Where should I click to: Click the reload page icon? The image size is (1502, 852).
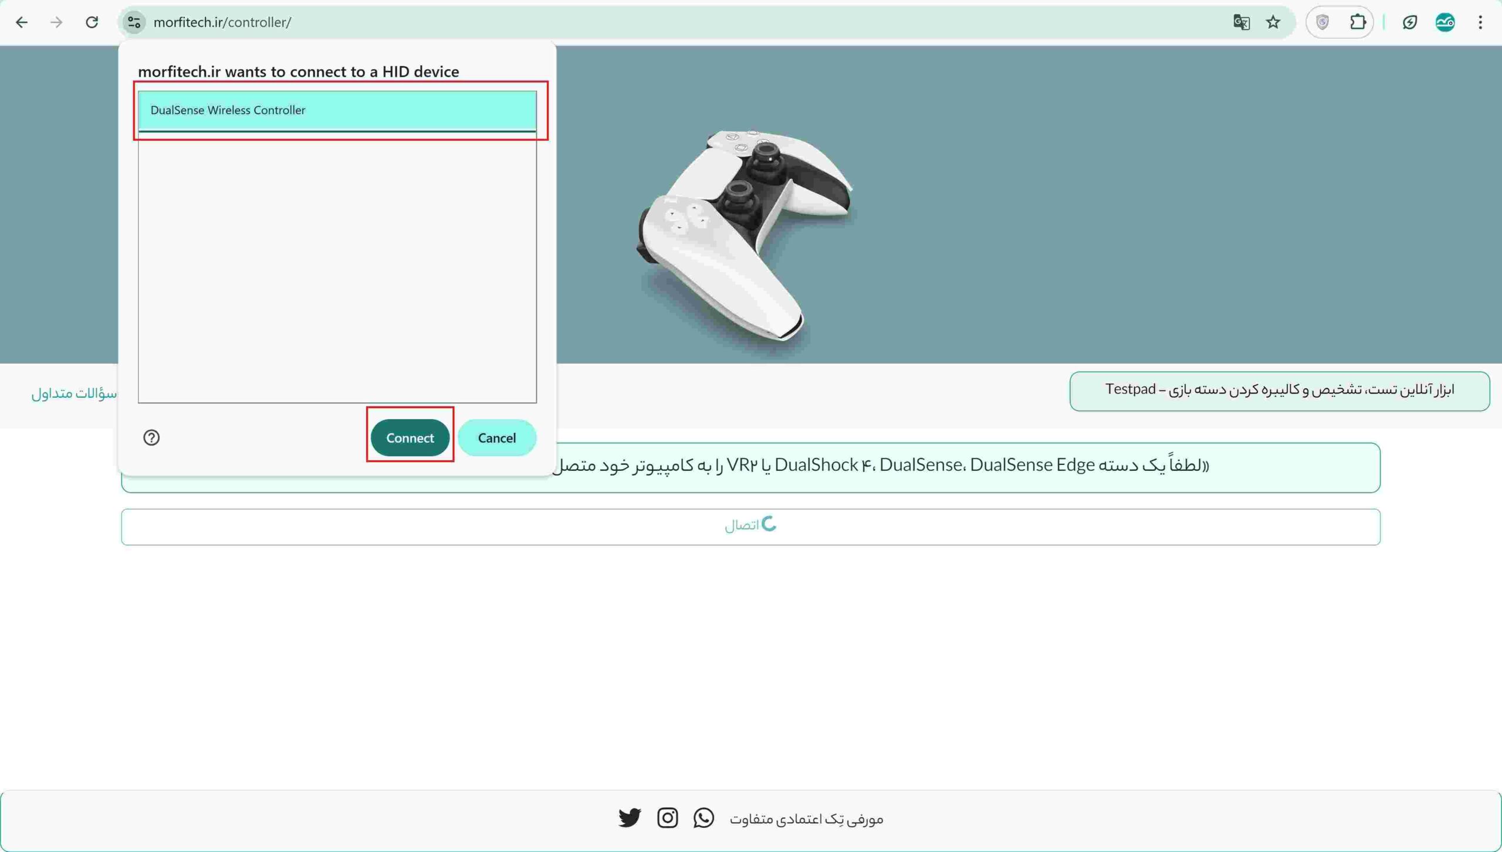[x=92, y=22]
